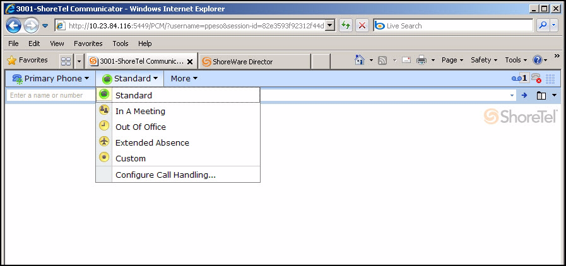This screenshot has height=266, width=566.
Task: Close the 3001-ShoreTel Communicator tab
Action: click(x=190, y=62)
